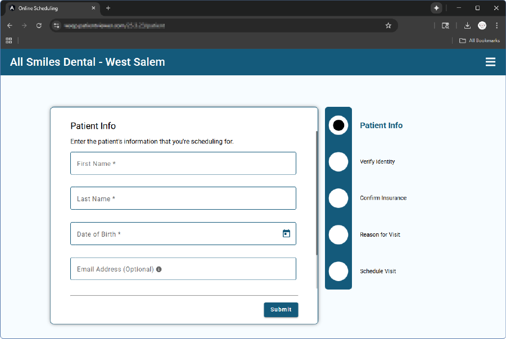Reload the page
The height and width of the screenshot is (339, 506).
pos(39,25)
